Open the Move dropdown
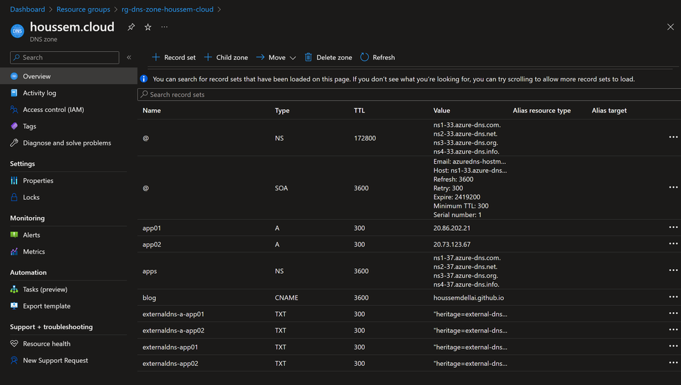The height and width of the screenshot is (385, 681). click(276, 57)
